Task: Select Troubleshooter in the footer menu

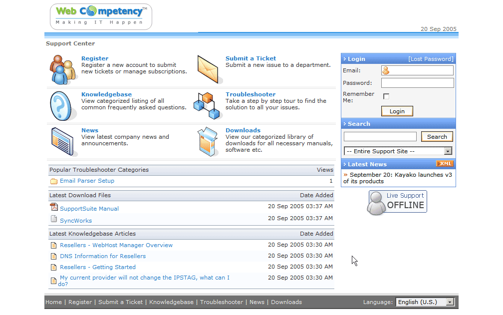Action: tap(221, 302)
